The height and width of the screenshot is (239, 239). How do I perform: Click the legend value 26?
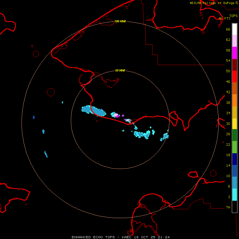click(228, 134)
